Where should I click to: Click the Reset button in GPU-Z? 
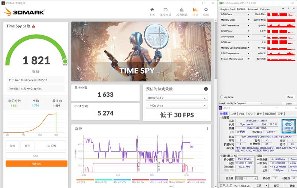290,97
